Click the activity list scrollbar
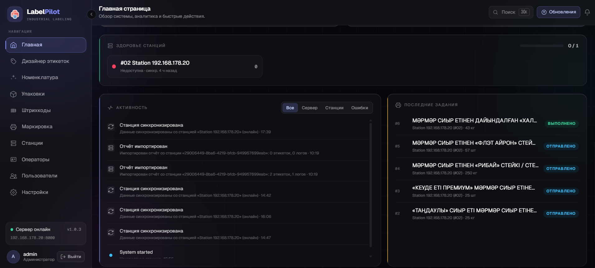 (x=371, y=185)
